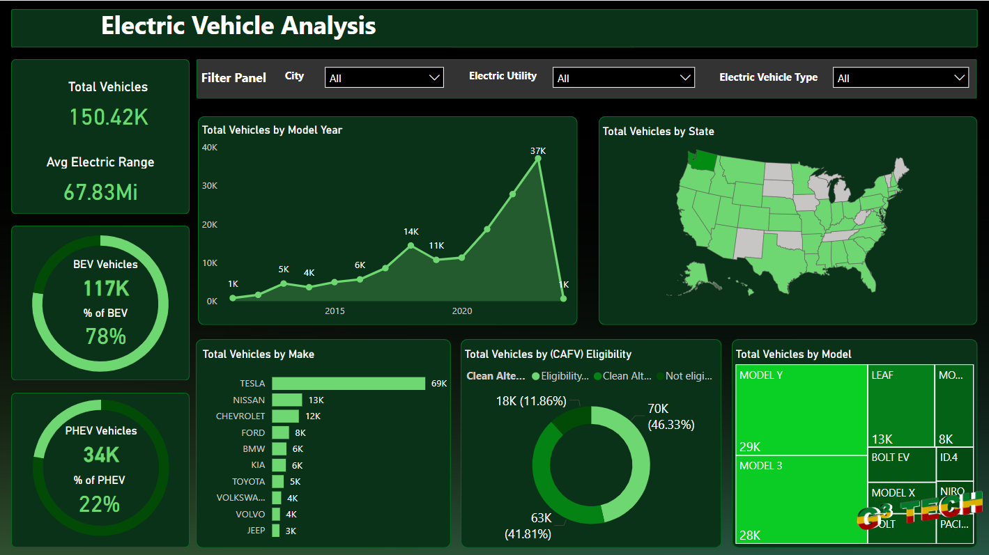The image size is (989, 555).
Task: Click the Total Vehicles by Make title
Action: pyautogui.click(x=259, y=354)
